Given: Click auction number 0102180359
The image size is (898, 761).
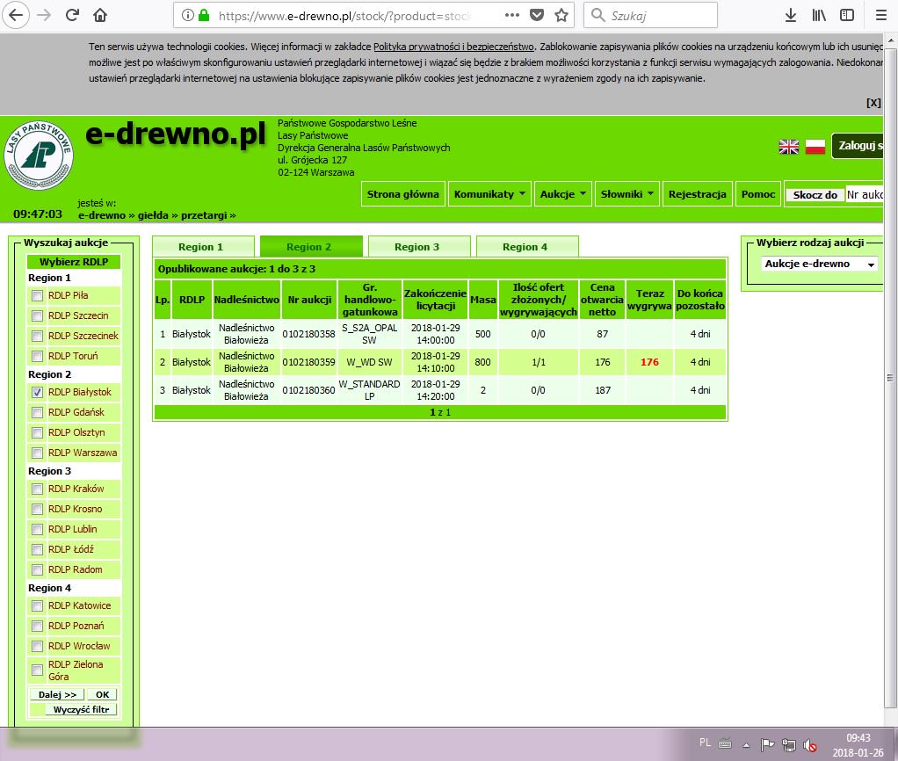Looking at the screenshot, I should [x=308, y=362].
